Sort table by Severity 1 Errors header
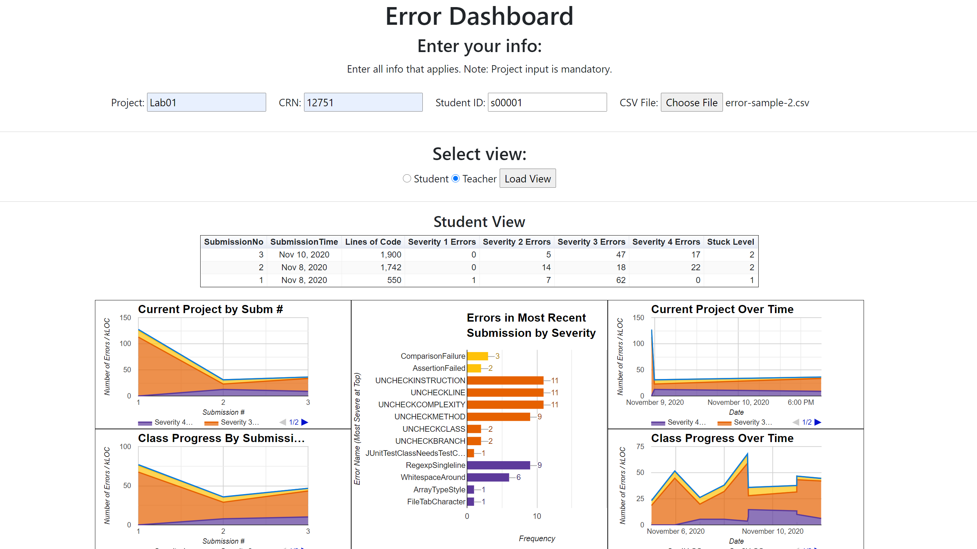Viewport: 977px width, 549px height. [x=442, y=242]
